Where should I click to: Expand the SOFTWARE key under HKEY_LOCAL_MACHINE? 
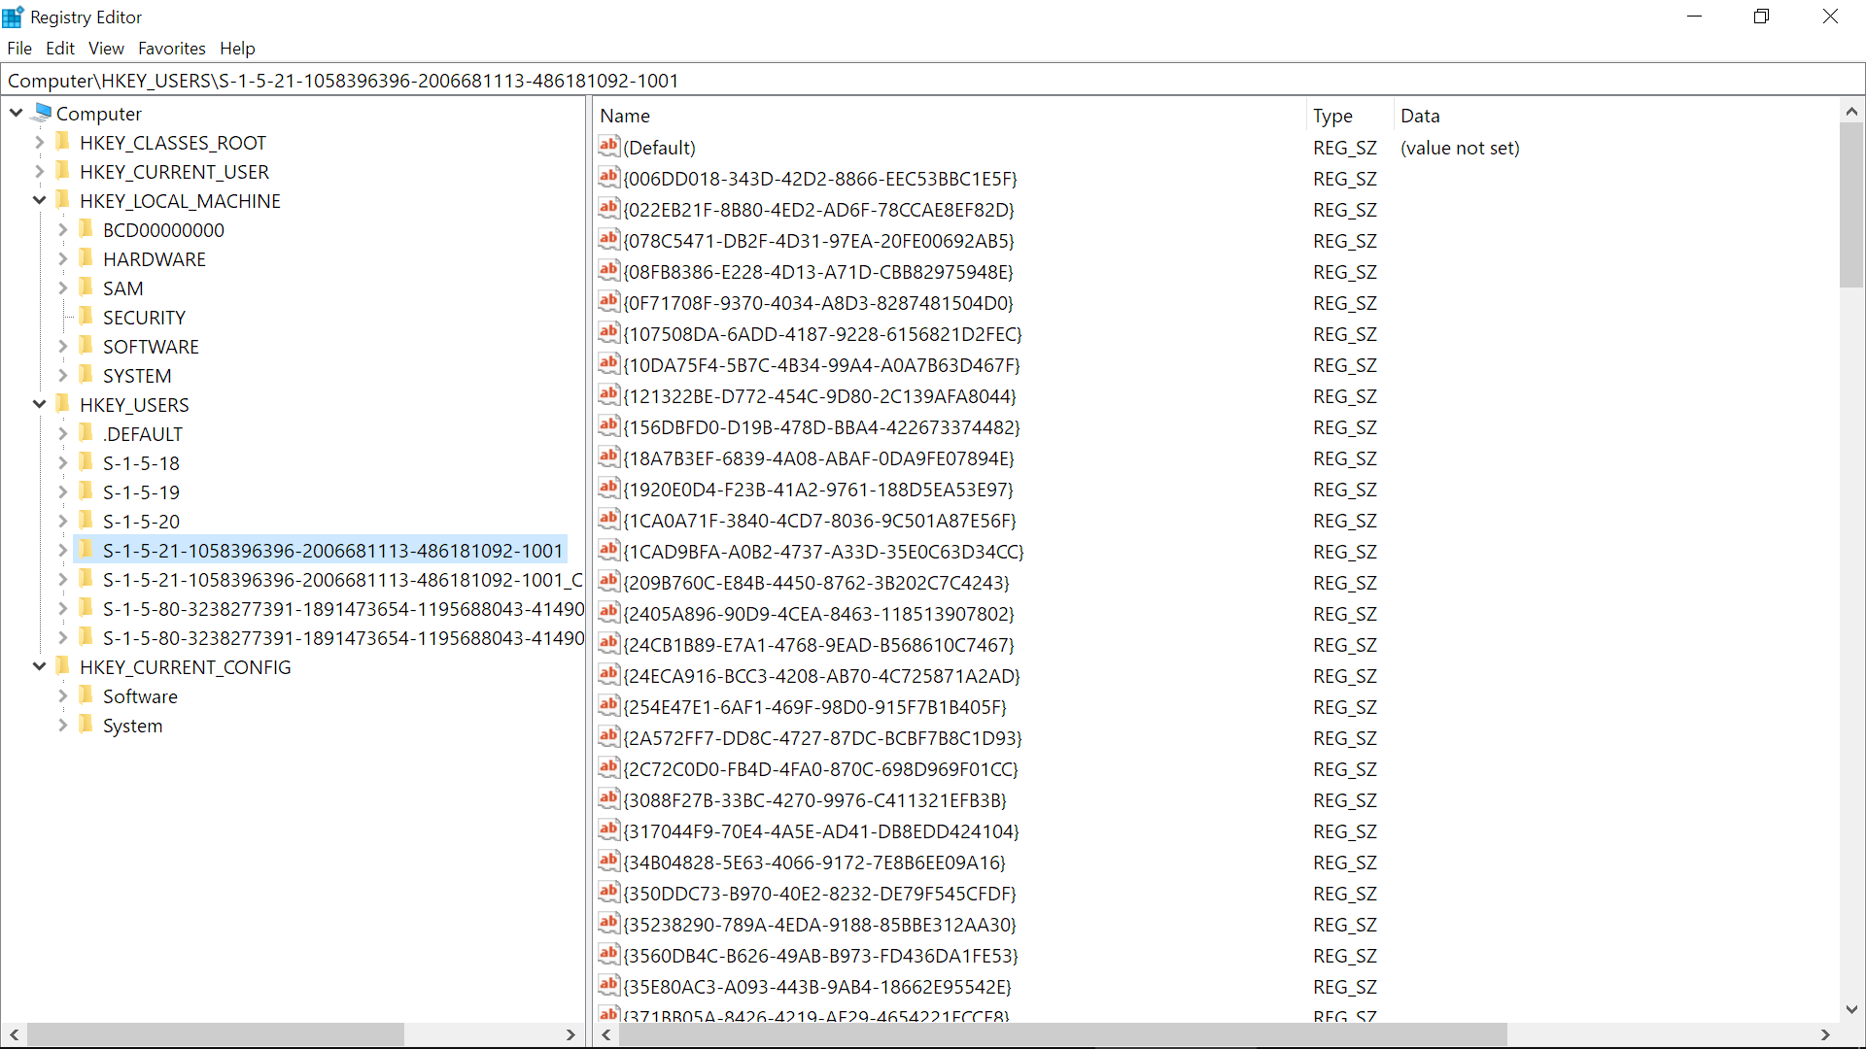pos(62,346)
